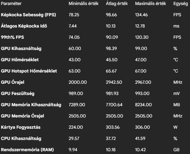Select the Maximális érték column header
The image size is (190, 154).
[150, 3]
